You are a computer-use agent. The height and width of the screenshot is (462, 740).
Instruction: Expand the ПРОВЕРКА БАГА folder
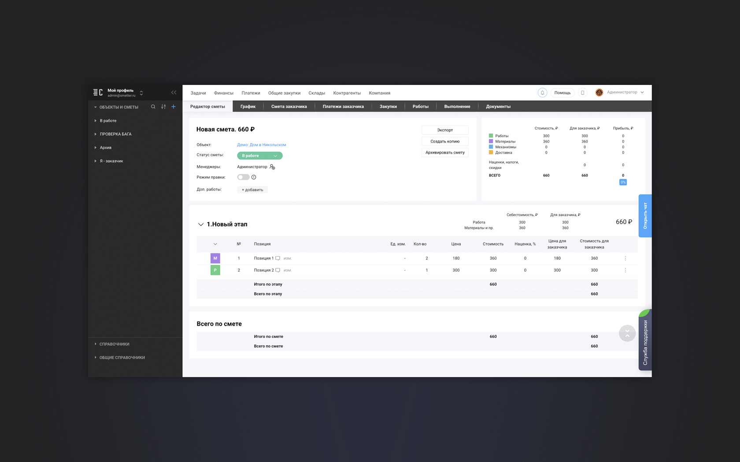pyautogui.click(x=95, y=134)
